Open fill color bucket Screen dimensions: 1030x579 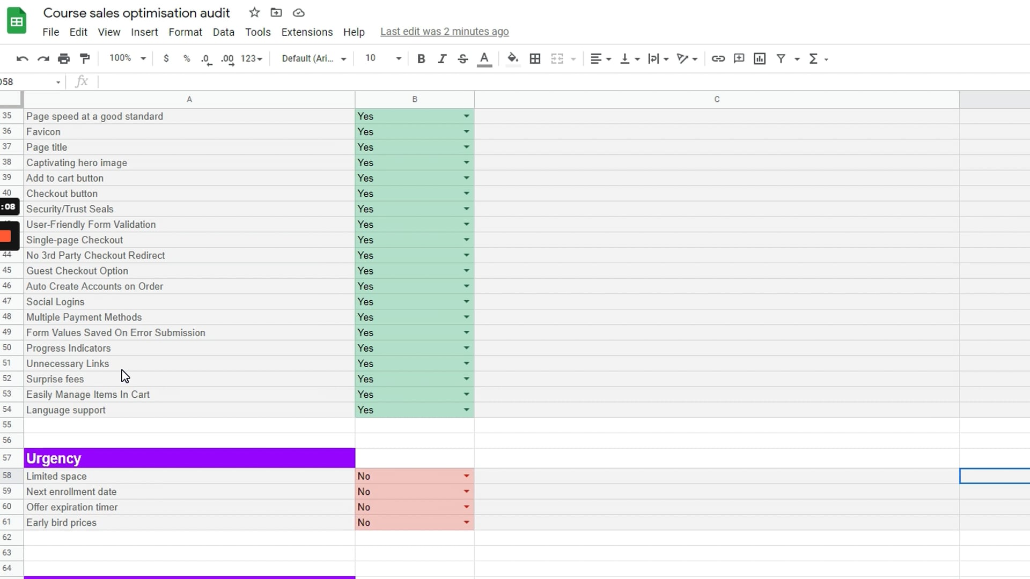[513, 59]
